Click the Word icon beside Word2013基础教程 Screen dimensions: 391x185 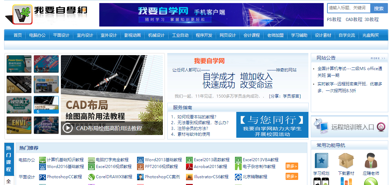pyautogui.click(x=141, y=160)
